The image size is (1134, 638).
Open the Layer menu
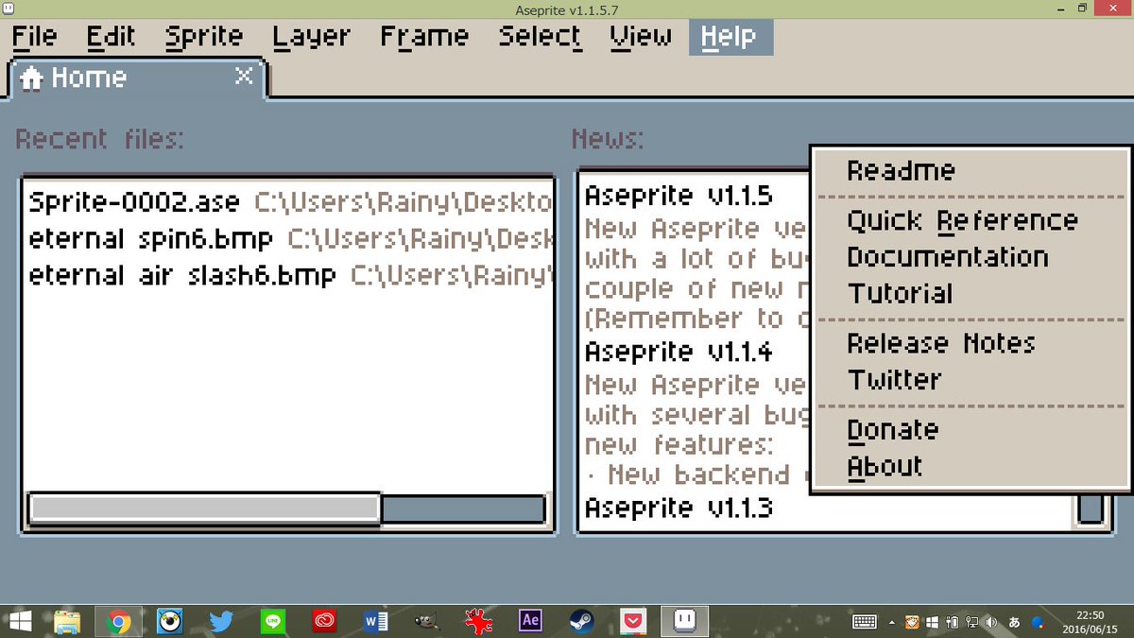[x=311, y=37]
